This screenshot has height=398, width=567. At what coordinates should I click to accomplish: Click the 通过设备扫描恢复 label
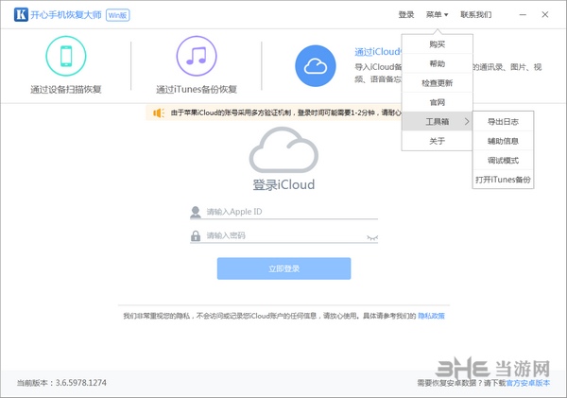click(66, 89)
